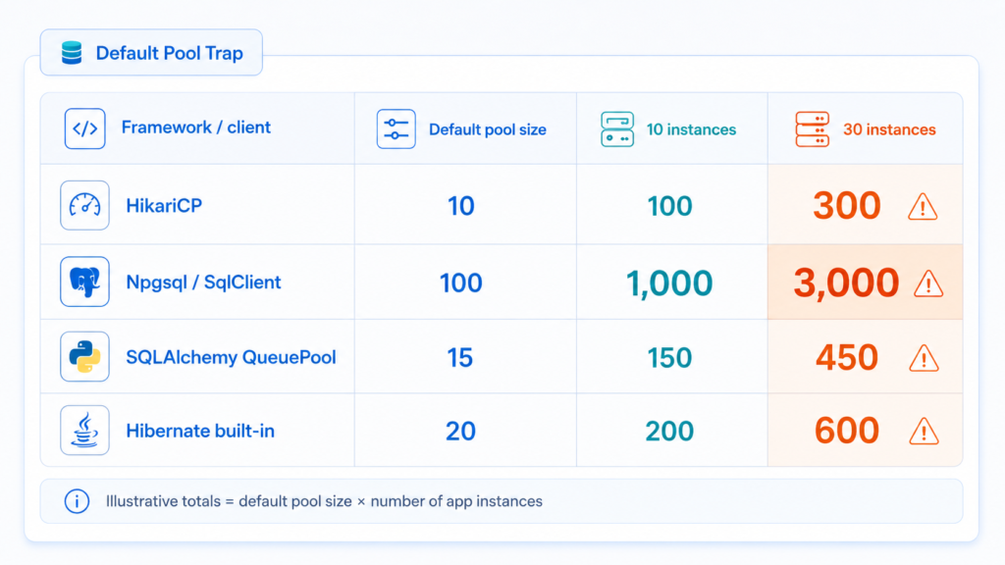Click the code brackets icon in Framework header
Image resolution: width=1005 pixels, height=565 pixels.
(84, 128)
